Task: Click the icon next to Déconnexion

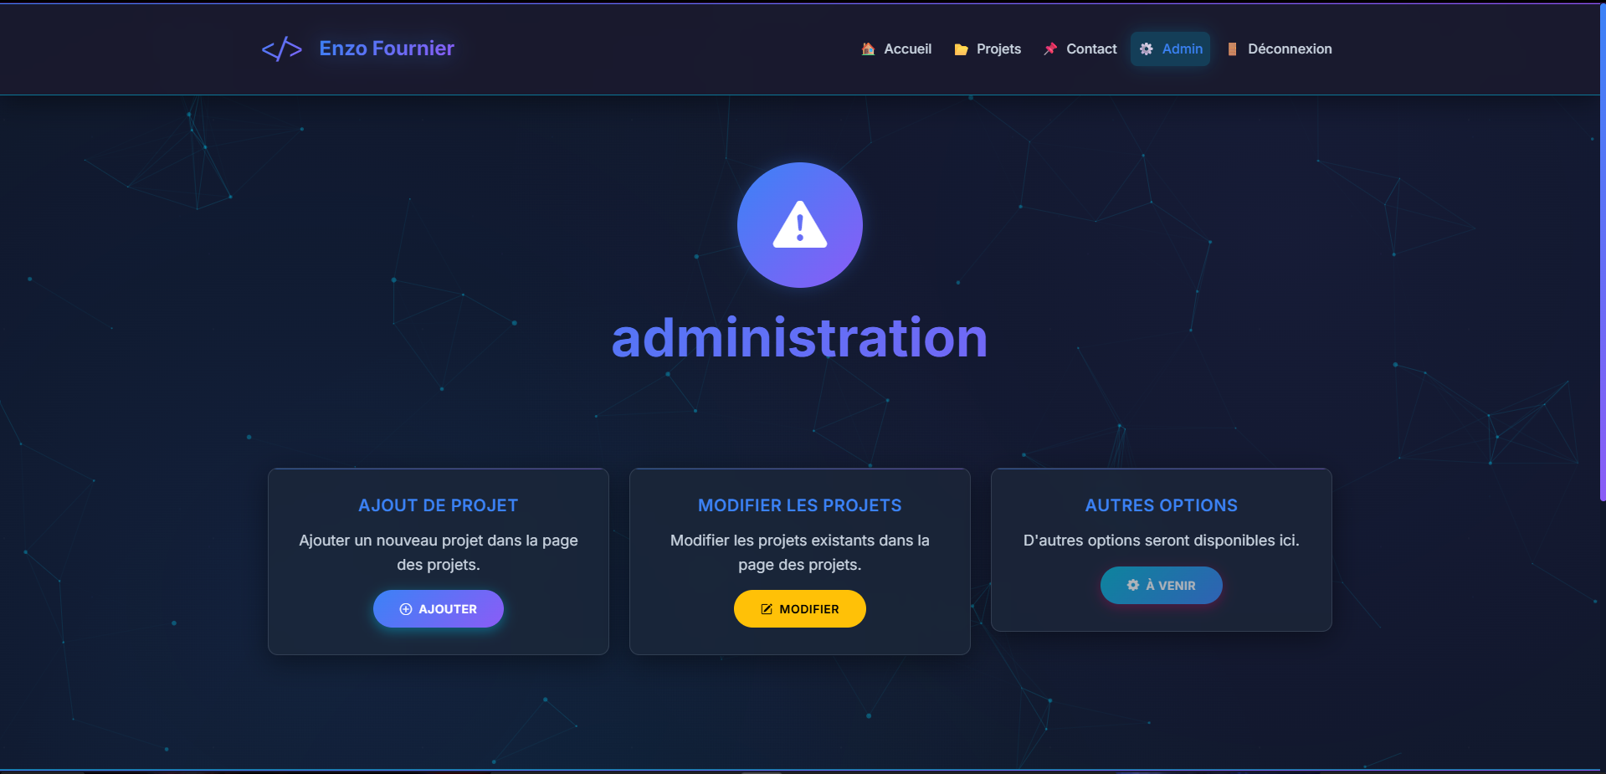Action: (1231, 49)
